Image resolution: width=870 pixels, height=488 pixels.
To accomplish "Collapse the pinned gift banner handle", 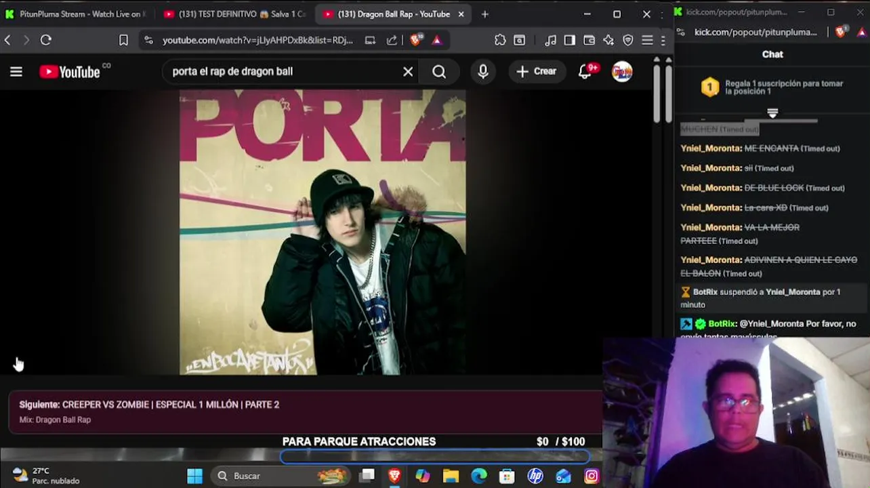I will (x=772, y=113).
